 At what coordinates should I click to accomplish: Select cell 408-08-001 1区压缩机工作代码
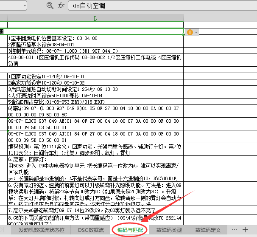point(95,60)
